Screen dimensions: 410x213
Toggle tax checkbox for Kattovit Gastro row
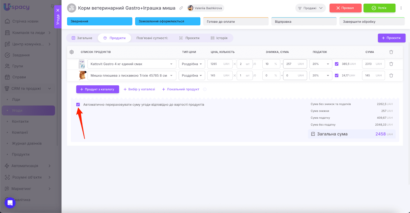pyautogui.click(x=337, y=64)
